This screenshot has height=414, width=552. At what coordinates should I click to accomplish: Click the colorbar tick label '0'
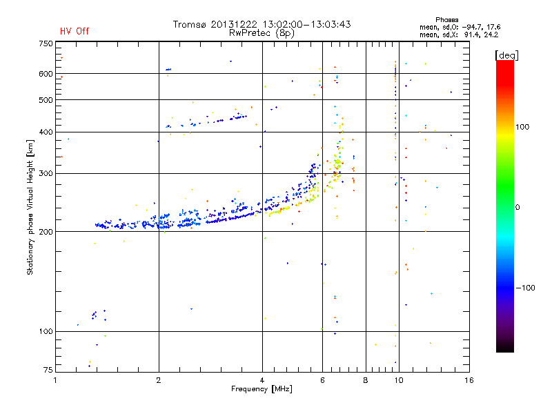tap(517, 208)
